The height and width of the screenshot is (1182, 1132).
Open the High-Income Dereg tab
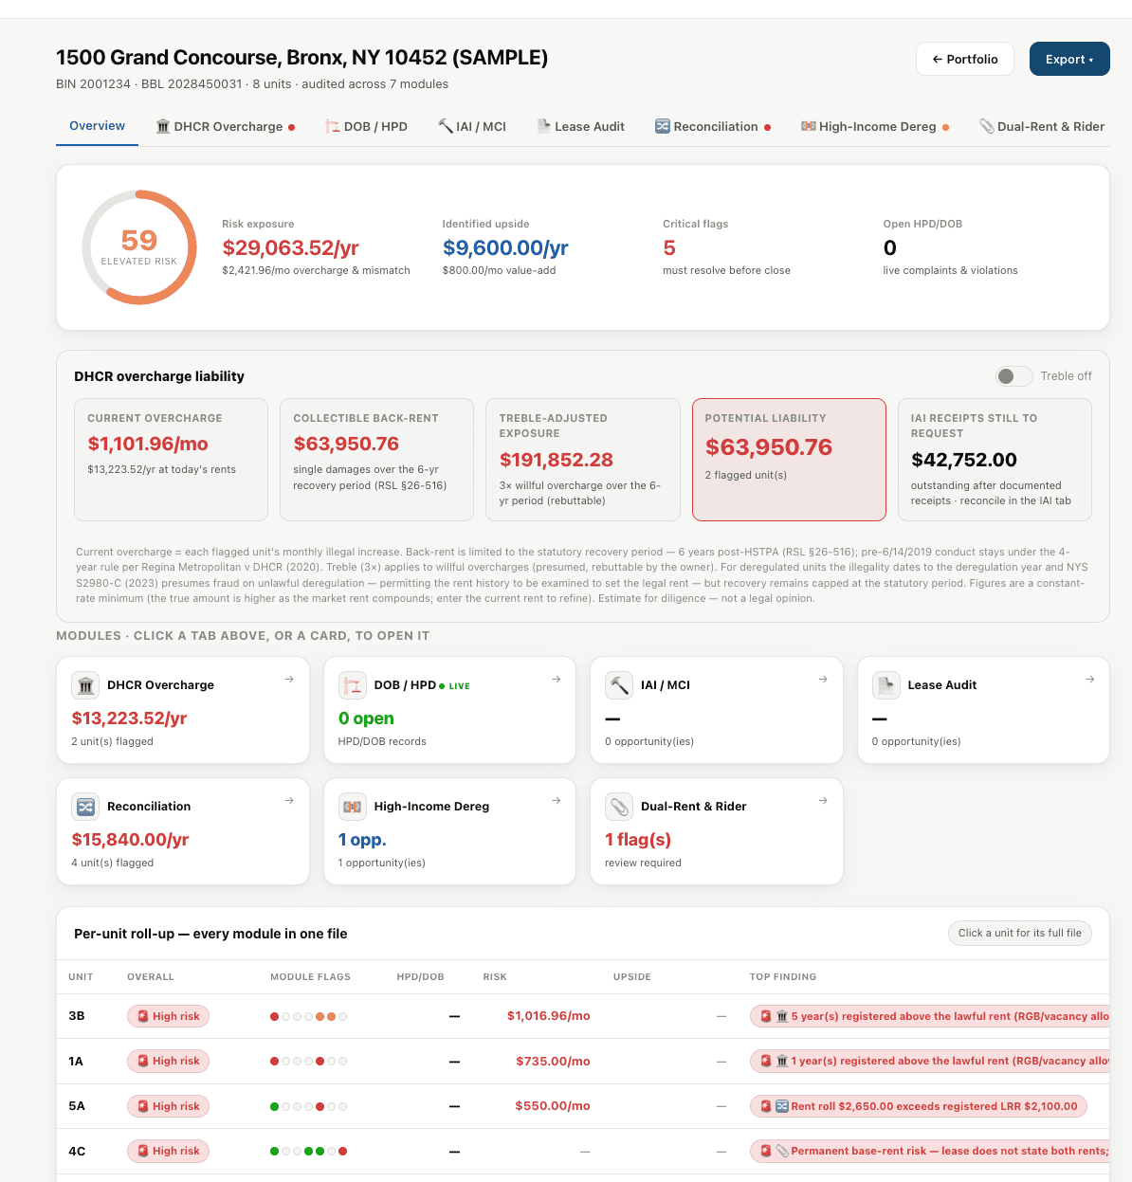click(875, 127)
